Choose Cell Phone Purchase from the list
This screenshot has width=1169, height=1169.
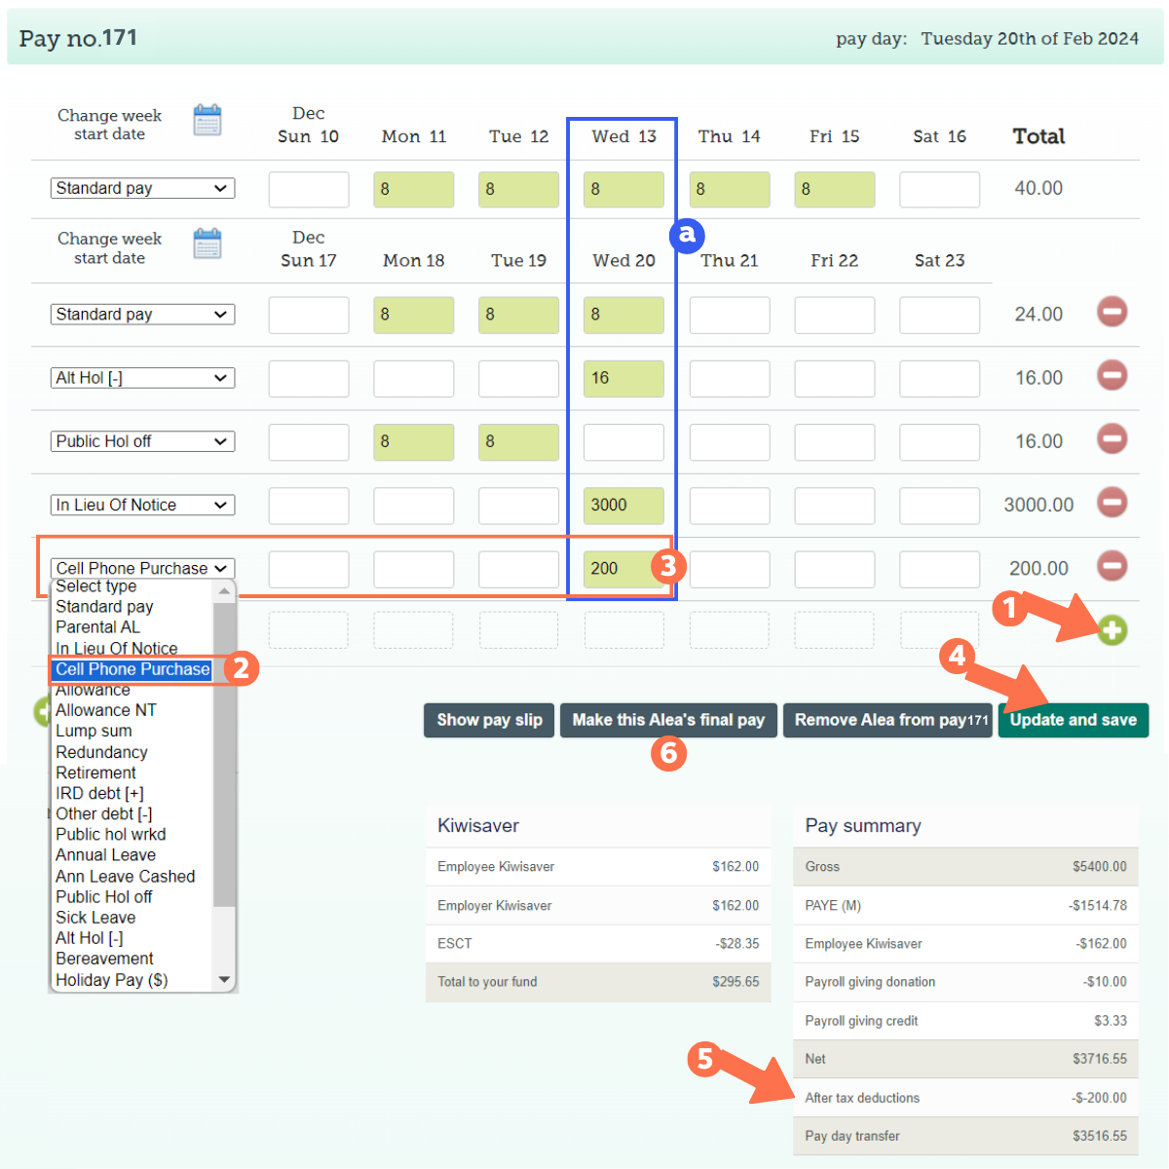(132, 669)
